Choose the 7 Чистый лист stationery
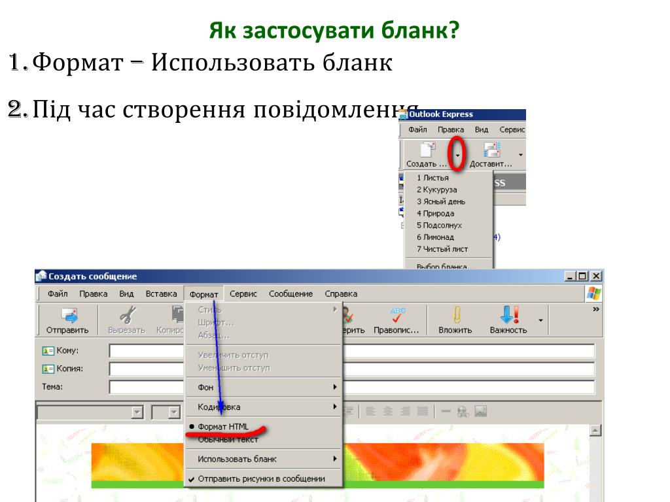The width and height of the screenshot is (670, 502). coord(442,249)
